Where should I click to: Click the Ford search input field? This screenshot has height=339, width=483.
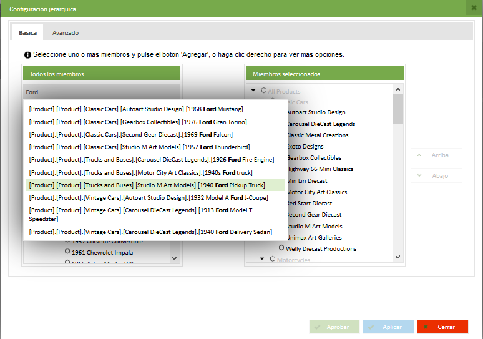(x=101, y=92)
